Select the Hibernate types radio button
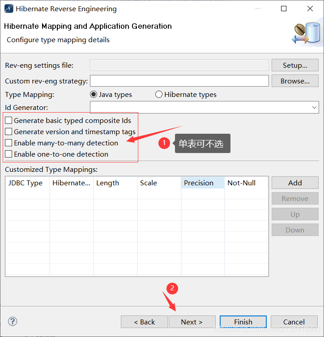 tap(159, 94)
